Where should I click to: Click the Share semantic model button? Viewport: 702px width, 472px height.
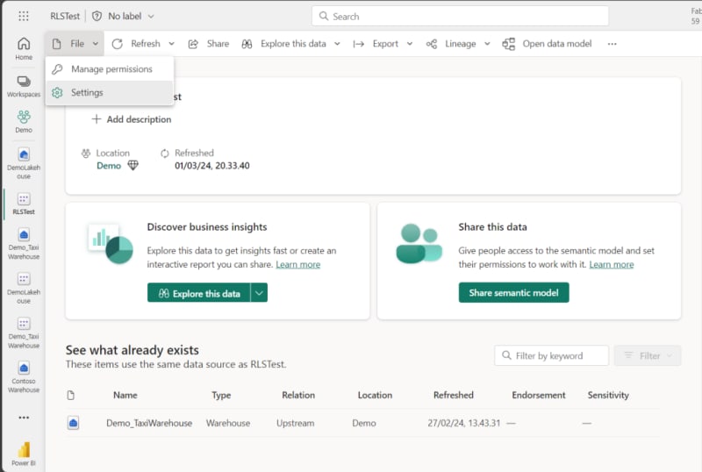[514, 292]
